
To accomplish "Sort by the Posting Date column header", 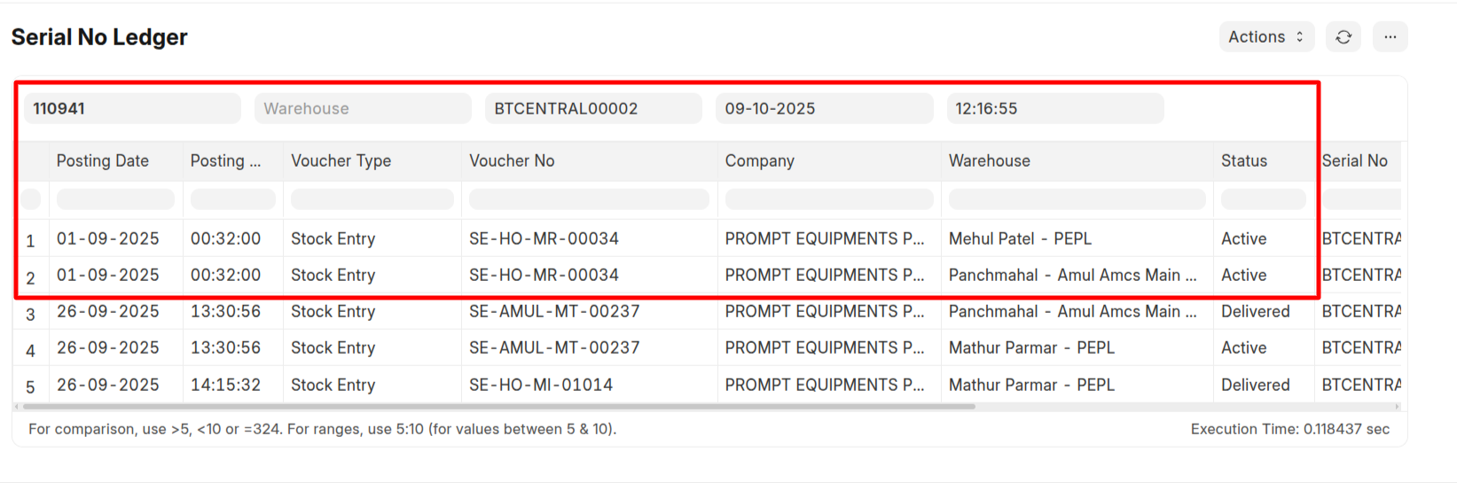I will [103, 161].
